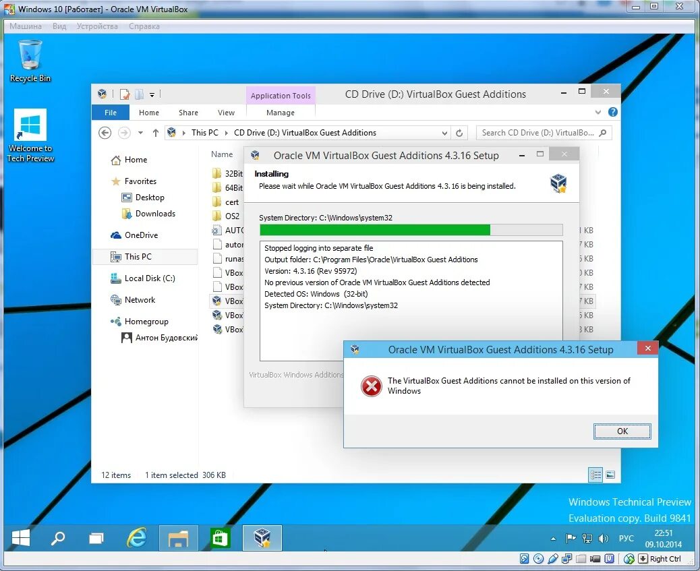Click Search CD Drive input field
This screenshot has height=571, width=700.
[x=544, y=133]
